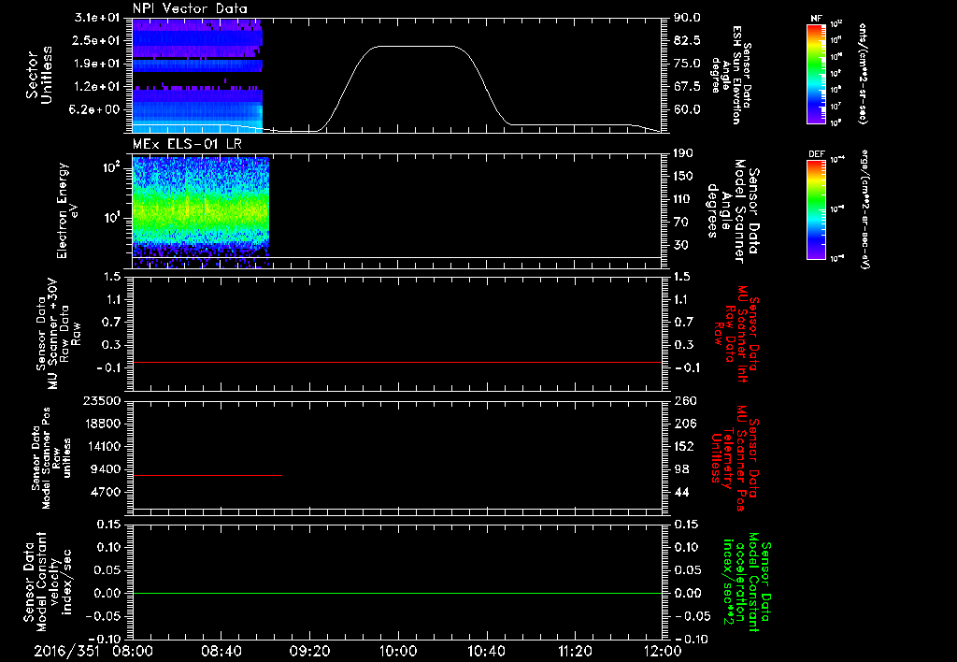Click the "82.5" Sun elevation axis value
This screenshot has width=957, height=662.
point(687,40)
